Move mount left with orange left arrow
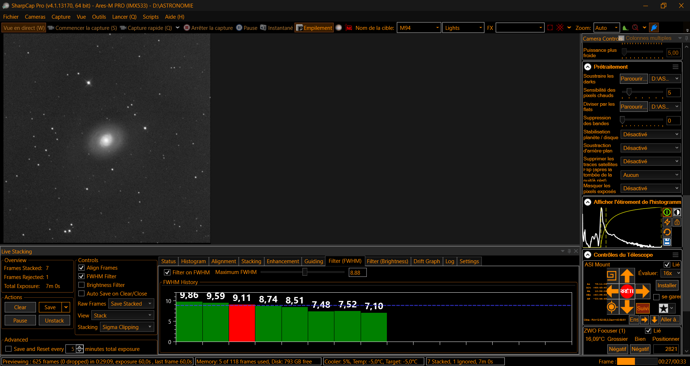The image size is (690, 366). [613, 291]
